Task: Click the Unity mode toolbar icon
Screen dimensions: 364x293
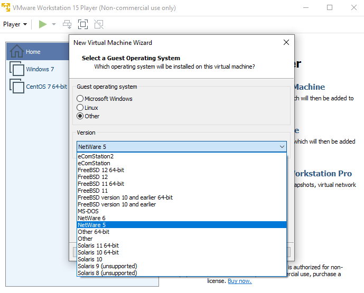Action: click(99, 24)
